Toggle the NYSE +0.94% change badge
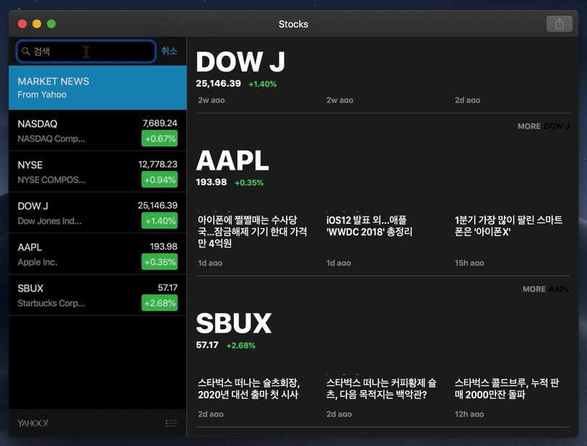587x446 pixels. click(x=160, y=180)
